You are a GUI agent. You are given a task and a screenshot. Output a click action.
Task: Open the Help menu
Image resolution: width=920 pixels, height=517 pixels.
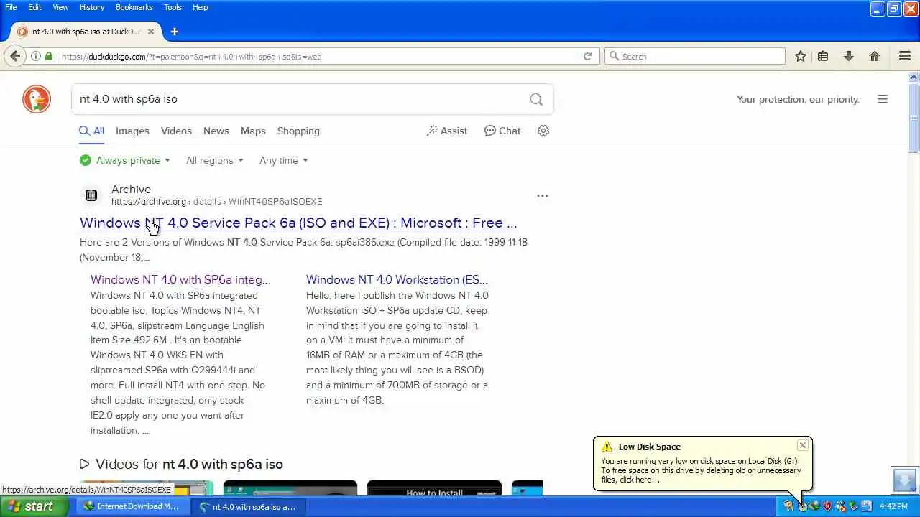(201, 7)
